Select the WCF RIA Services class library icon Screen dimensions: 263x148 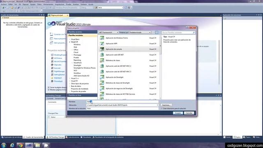click(x=102, y=94)
